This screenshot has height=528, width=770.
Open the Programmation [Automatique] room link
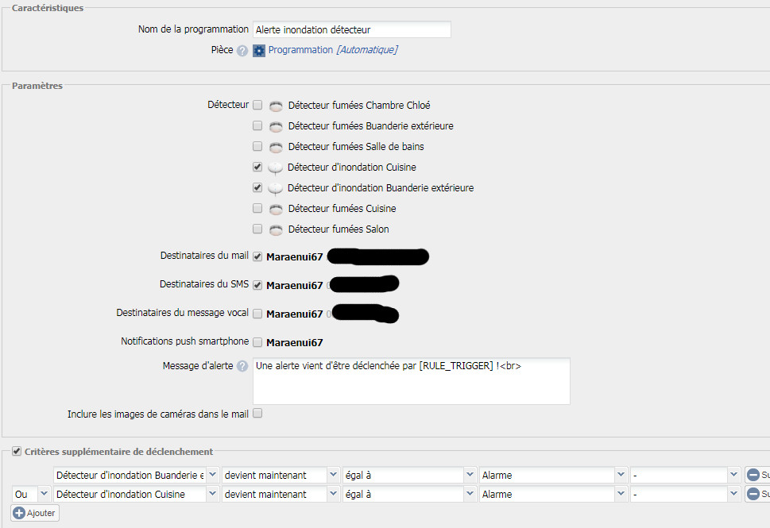(332, 50)
